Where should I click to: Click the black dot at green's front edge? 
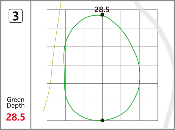point(102,120)
